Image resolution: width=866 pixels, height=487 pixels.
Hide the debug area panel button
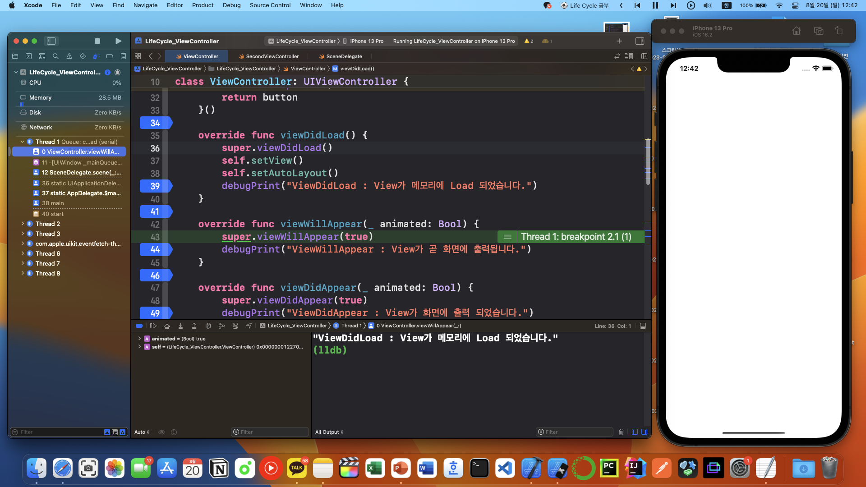[x=643, y=326]
